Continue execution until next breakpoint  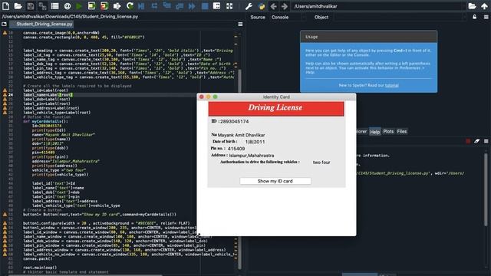(192, 6)
